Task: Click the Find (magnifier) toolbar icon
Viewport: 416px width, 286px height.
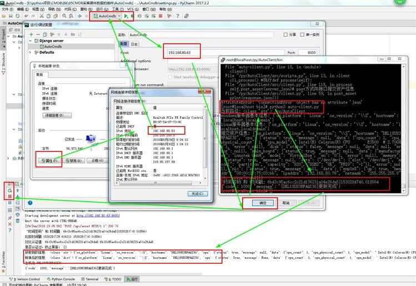Action: [x=64, y=16]
